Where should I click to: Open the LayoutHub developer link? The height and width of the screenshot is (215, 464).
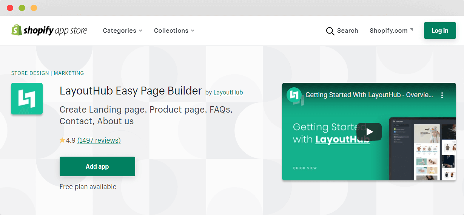point(228,92)
